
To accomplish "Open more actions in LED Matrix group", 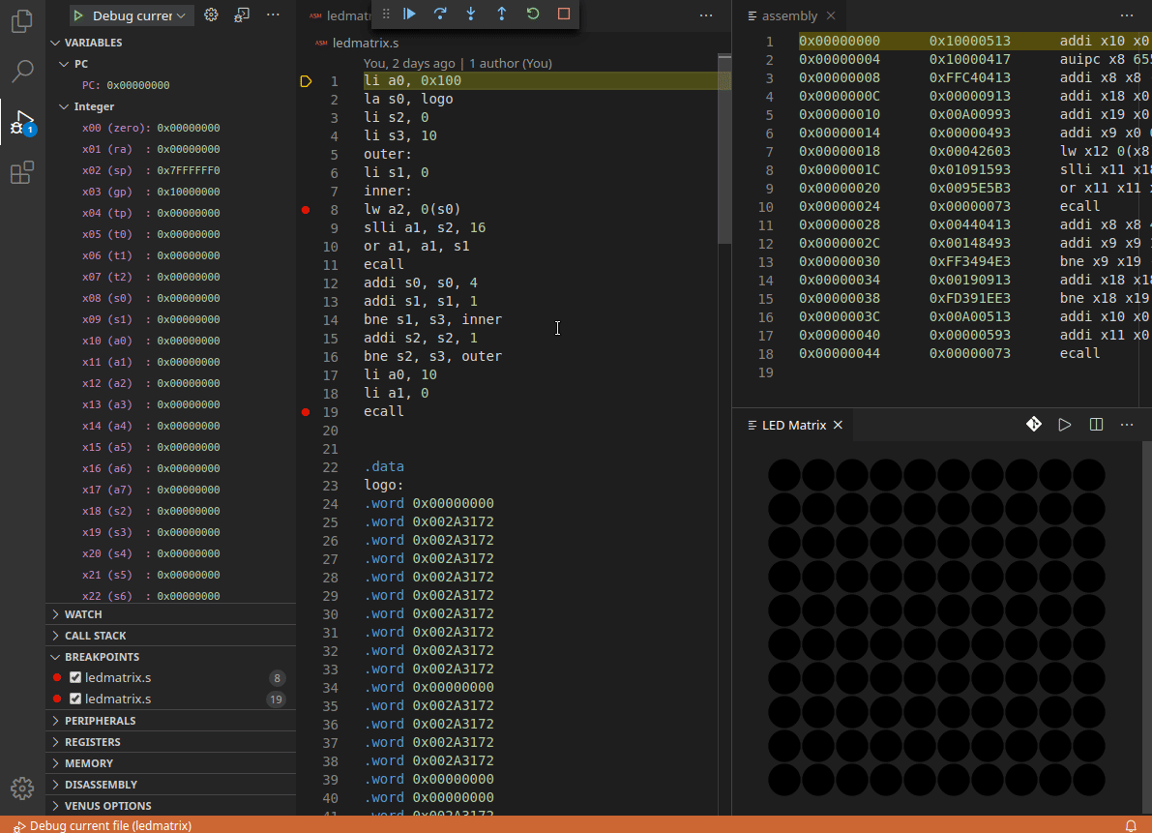I will pyautogui.click(x=1127, y=424).
